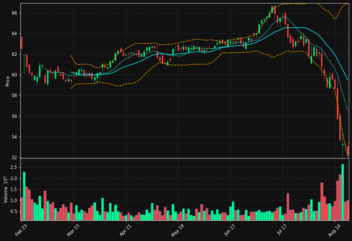Click the 56 price tick label
Image resolution: width=352 pixels, height=241 pixels.
pyautogui.click(x=14, y=116)
